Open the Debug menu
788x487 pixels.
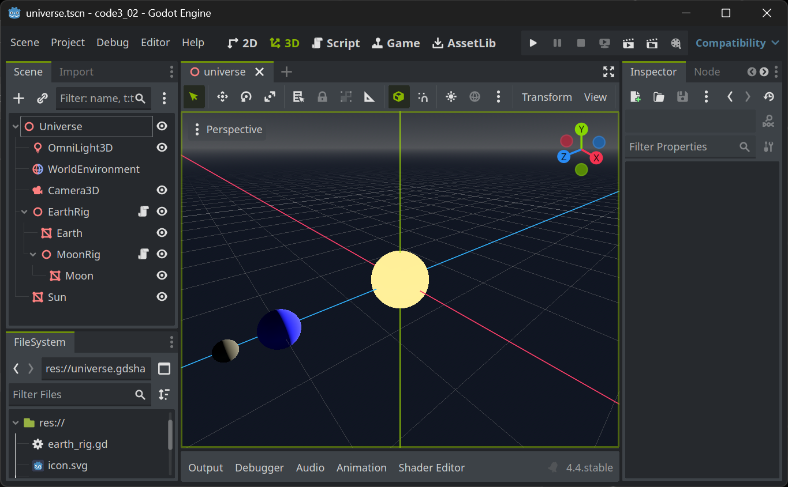point(113,43)
